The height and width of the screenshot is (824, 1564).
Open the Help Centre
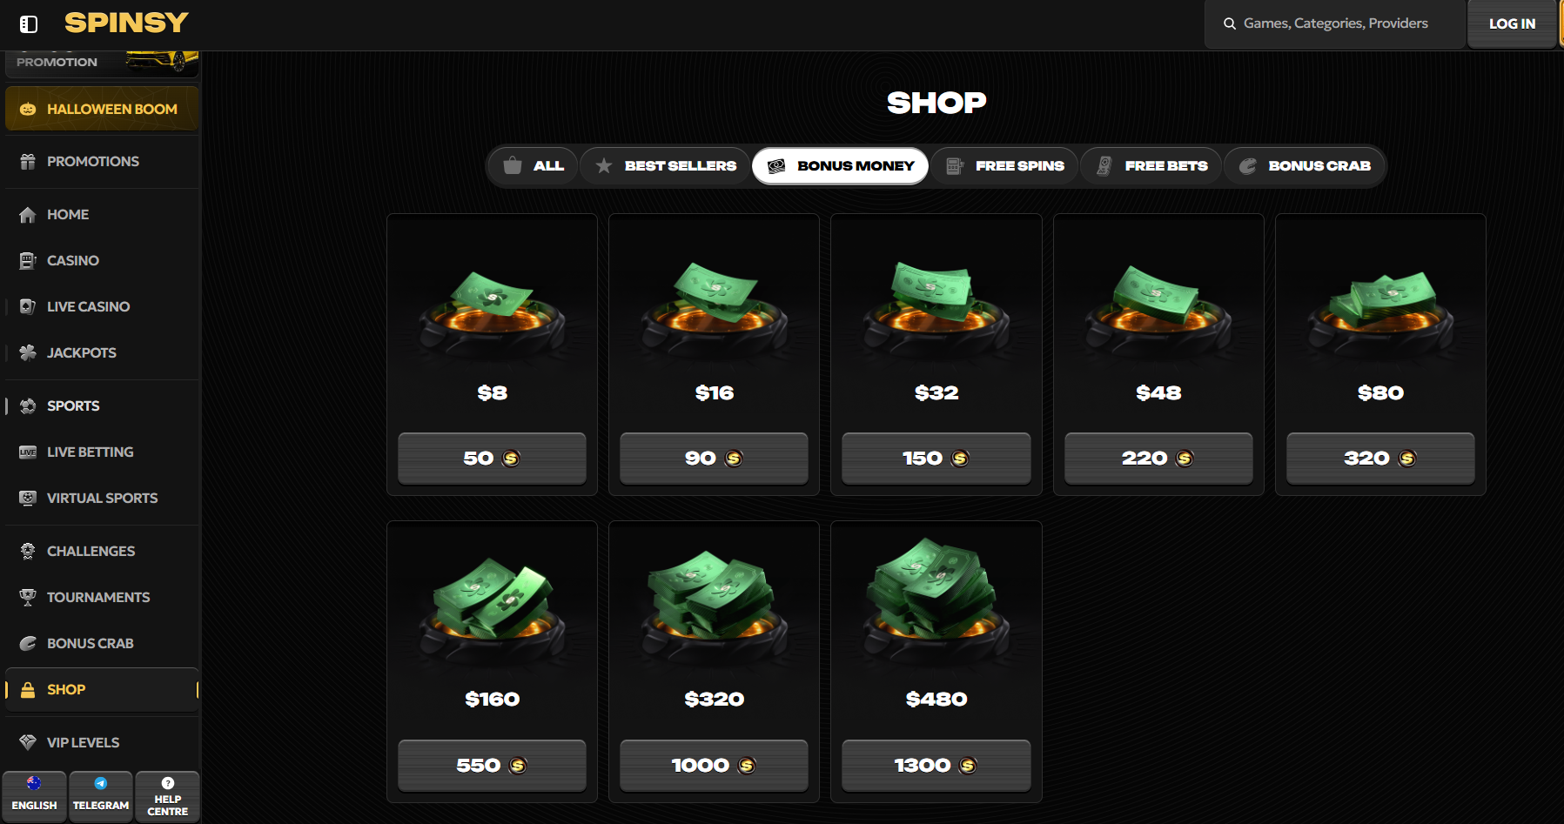168,795
